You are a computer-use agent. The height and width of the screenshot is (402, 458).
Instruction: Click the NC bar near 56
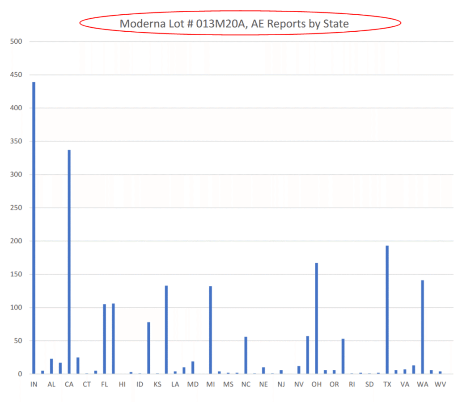(x=246, y=356)
